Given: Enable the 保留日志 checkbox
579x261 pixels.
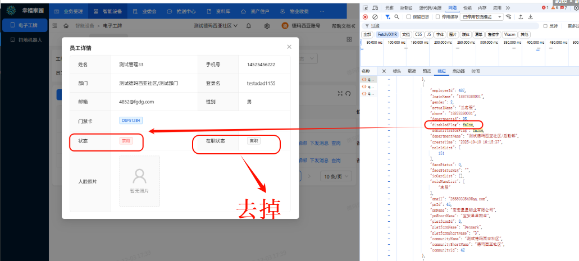Looking at the screenshot, I should point(408,17).
